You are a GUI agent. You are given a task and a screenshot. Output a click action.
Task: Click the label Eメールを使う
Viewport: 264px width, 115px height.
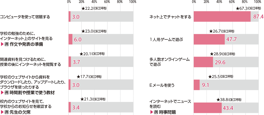[x=162, y=85]
